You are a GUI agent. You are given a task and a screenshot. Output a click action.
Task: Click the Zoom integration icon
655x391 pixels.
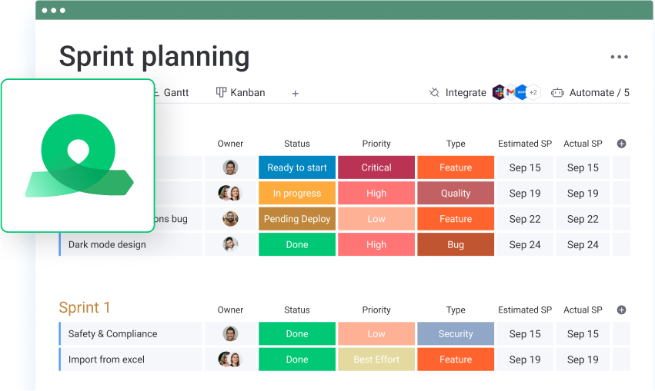point(521,92)
